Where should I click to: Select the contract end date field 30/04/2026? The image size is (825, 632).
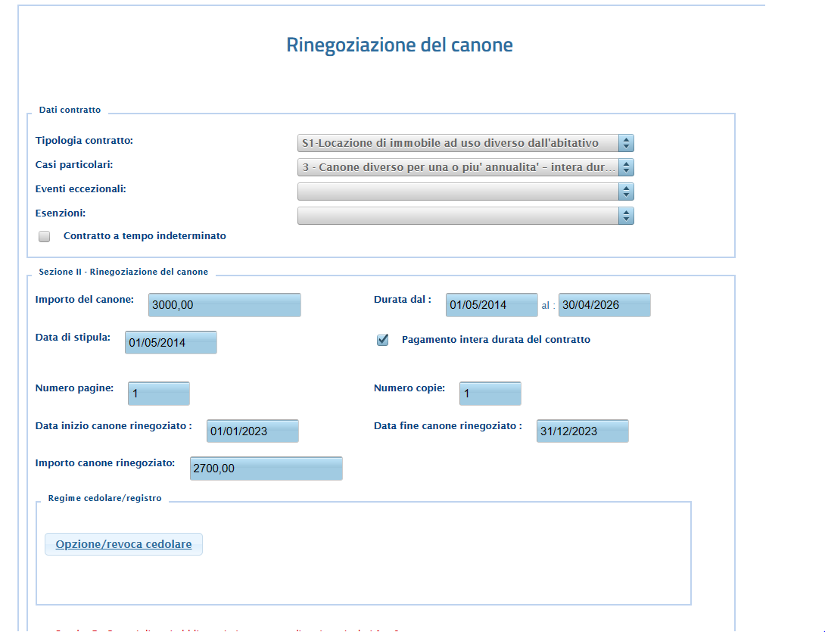(x=605, y=305)
